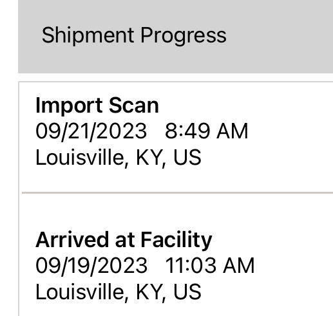Click the word Arrived in the second entry
This screenshot has width=333, height=316.
coord(72,239)
